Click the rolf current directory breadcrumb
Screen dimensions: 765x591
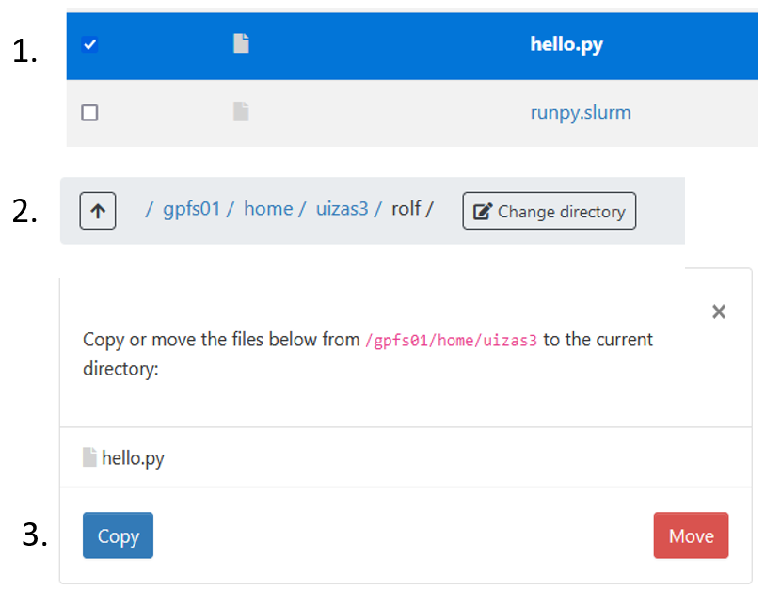406,209
